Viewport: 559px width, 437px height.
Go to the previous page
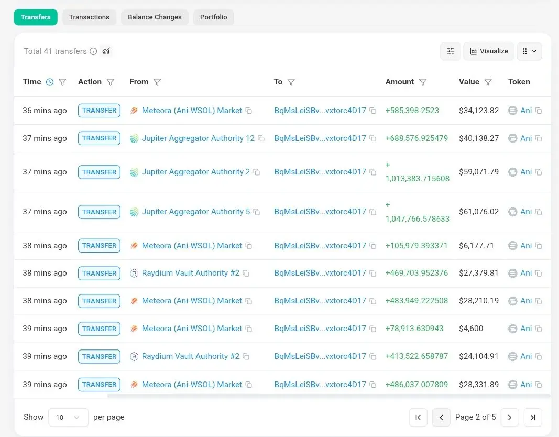[441, 418]
